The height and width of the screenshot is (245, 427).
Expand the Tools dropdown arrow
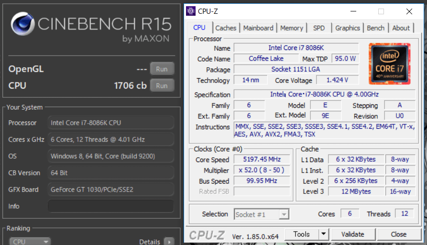coord(324,234)
